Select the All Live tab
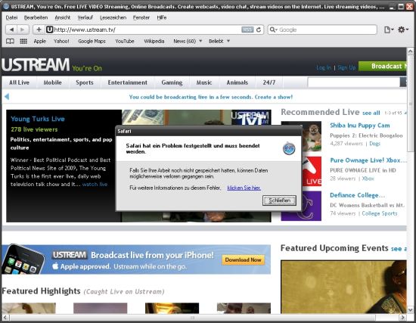 click(19, 82)
